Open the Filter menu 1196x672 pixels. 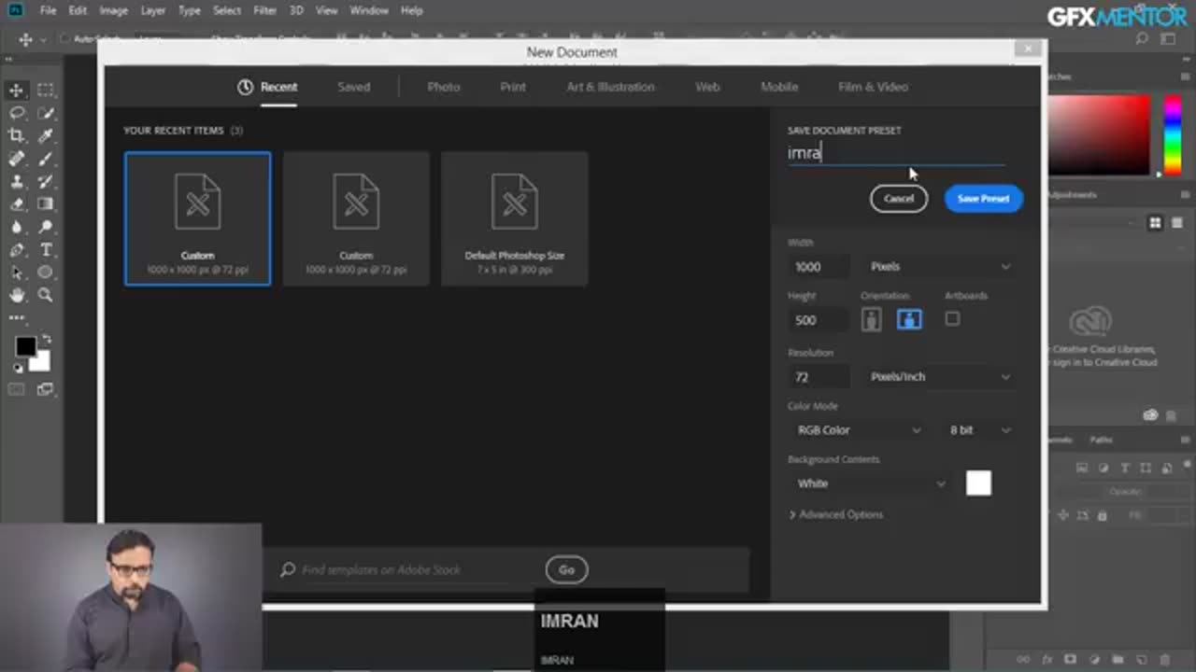[264, 10]
